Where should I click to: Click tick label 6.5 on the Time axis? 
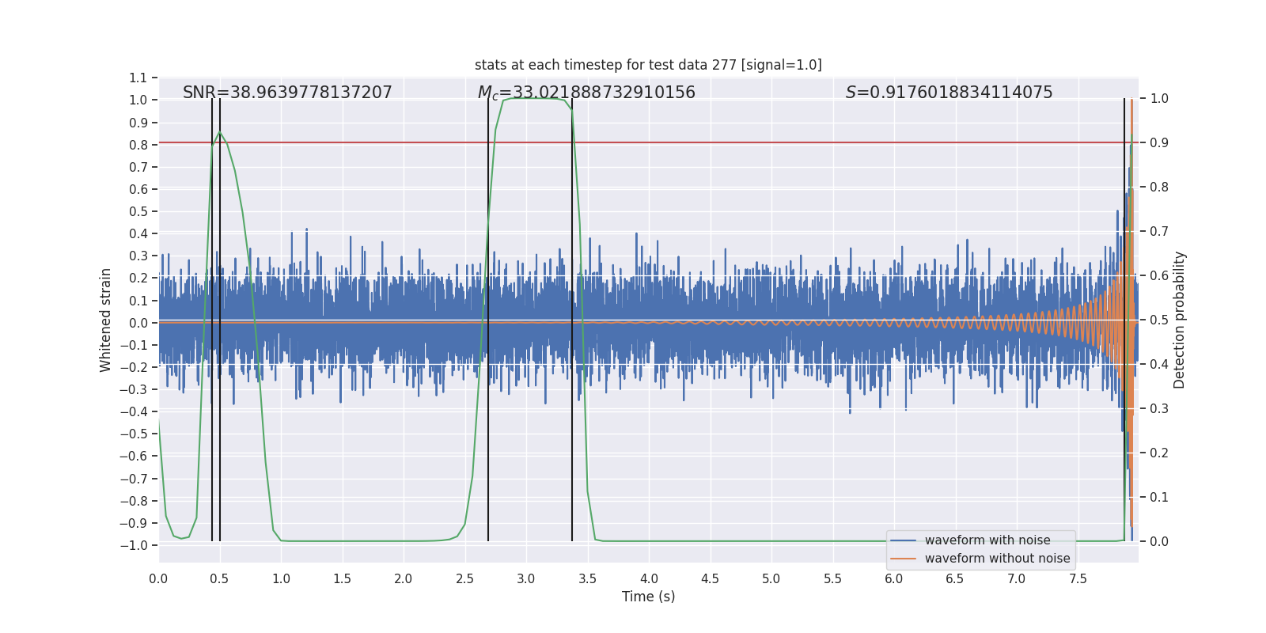point(956,578)
